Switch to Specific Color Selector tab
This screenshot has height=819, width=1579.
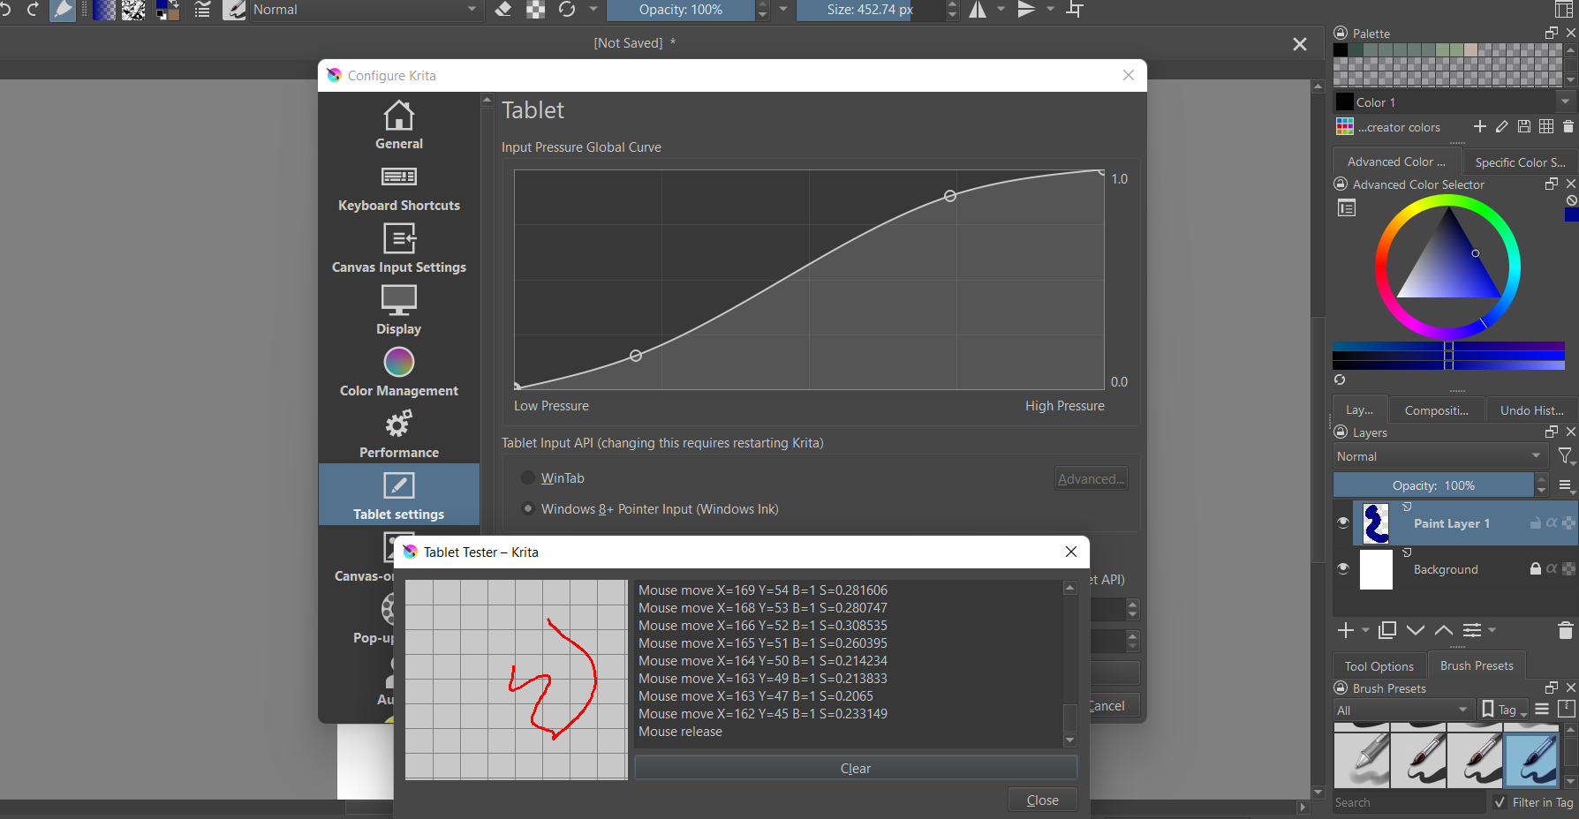tap(1520, 162)
